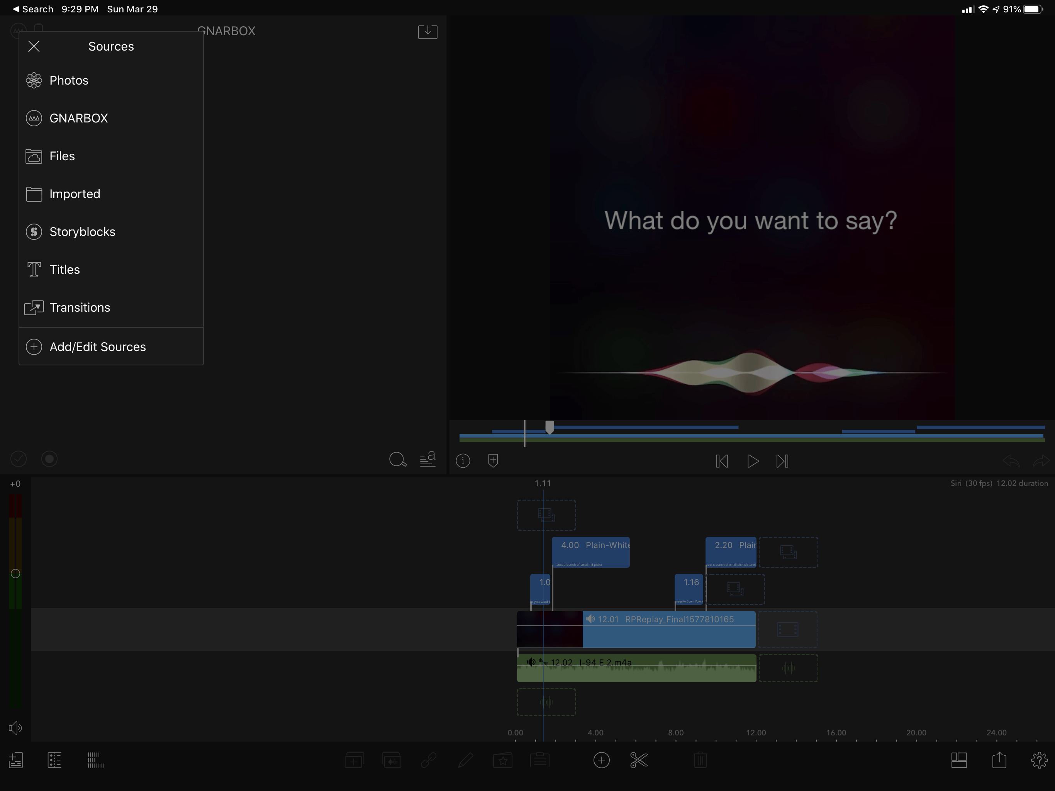The image size is (1055, 791).
Task: Change the layout via panel layout icon
Action: coord(959,760)
